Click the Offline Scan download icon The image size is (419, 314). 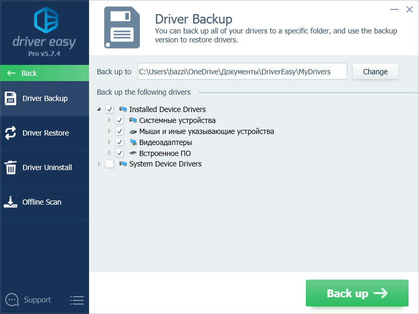(x=10, y=202)
